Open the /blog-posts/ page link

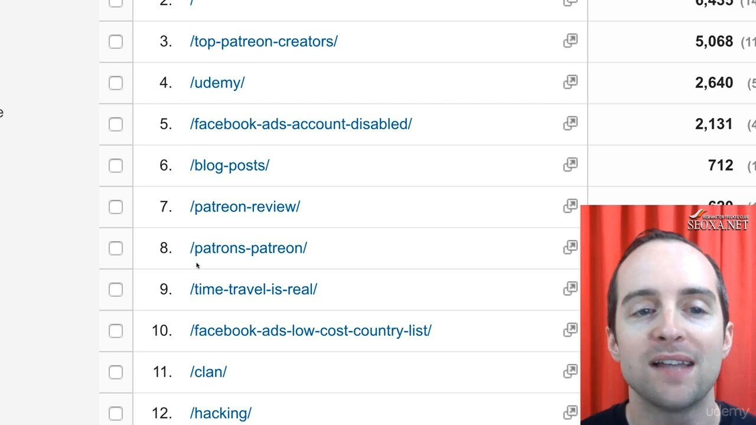point(230,165)
